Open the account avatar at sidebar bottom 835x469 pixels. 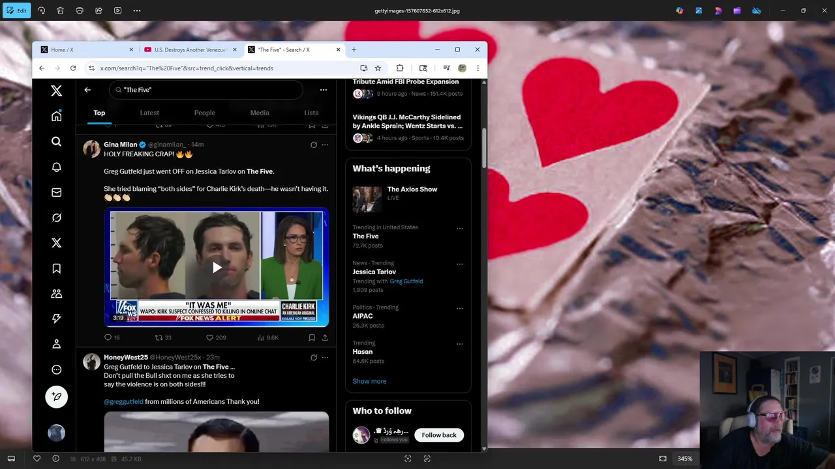coord(57,433)
